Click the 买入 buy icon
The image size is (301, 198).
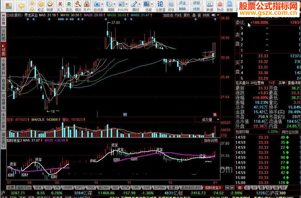click(60, 6)
